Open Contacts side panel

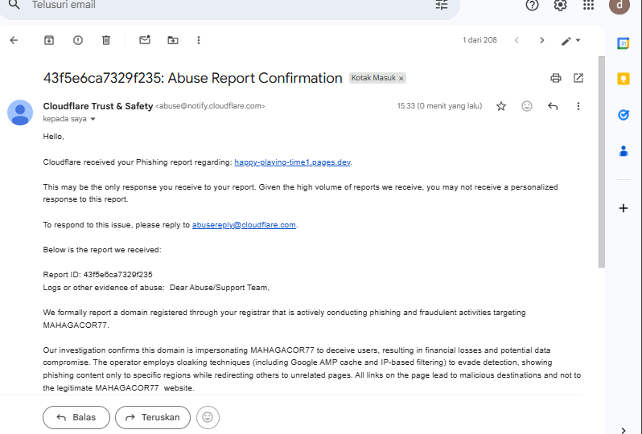(x=623, y=151)
